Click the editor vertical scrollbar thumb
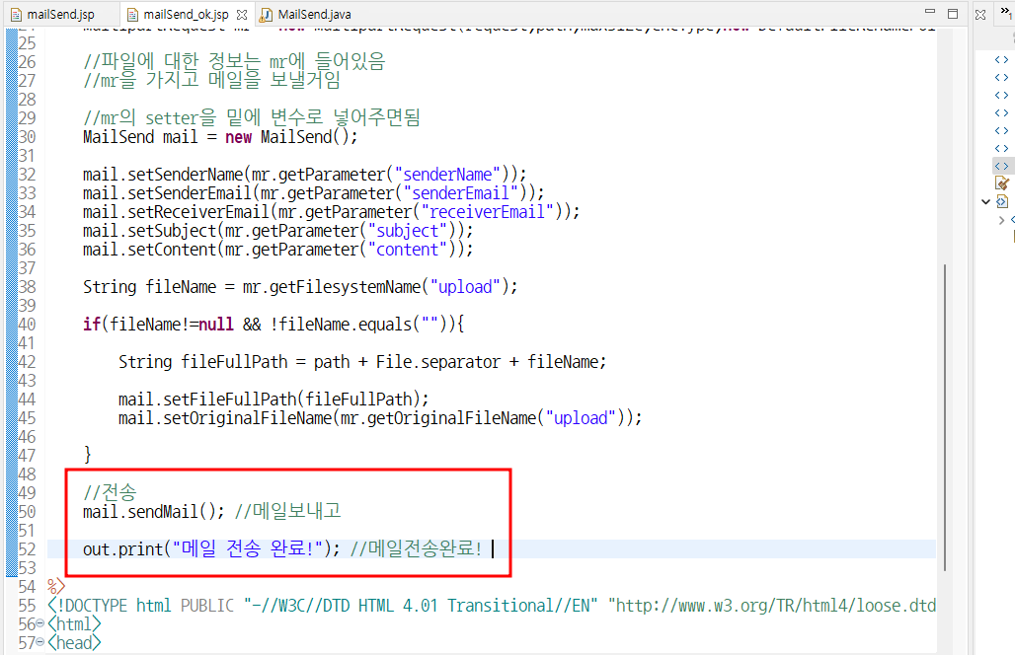The image size is (1015, 655). (945, 417)
